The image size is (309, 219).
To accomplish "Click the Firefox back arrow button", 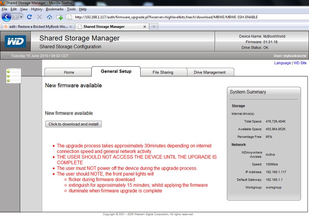I will tap(7, 17).
